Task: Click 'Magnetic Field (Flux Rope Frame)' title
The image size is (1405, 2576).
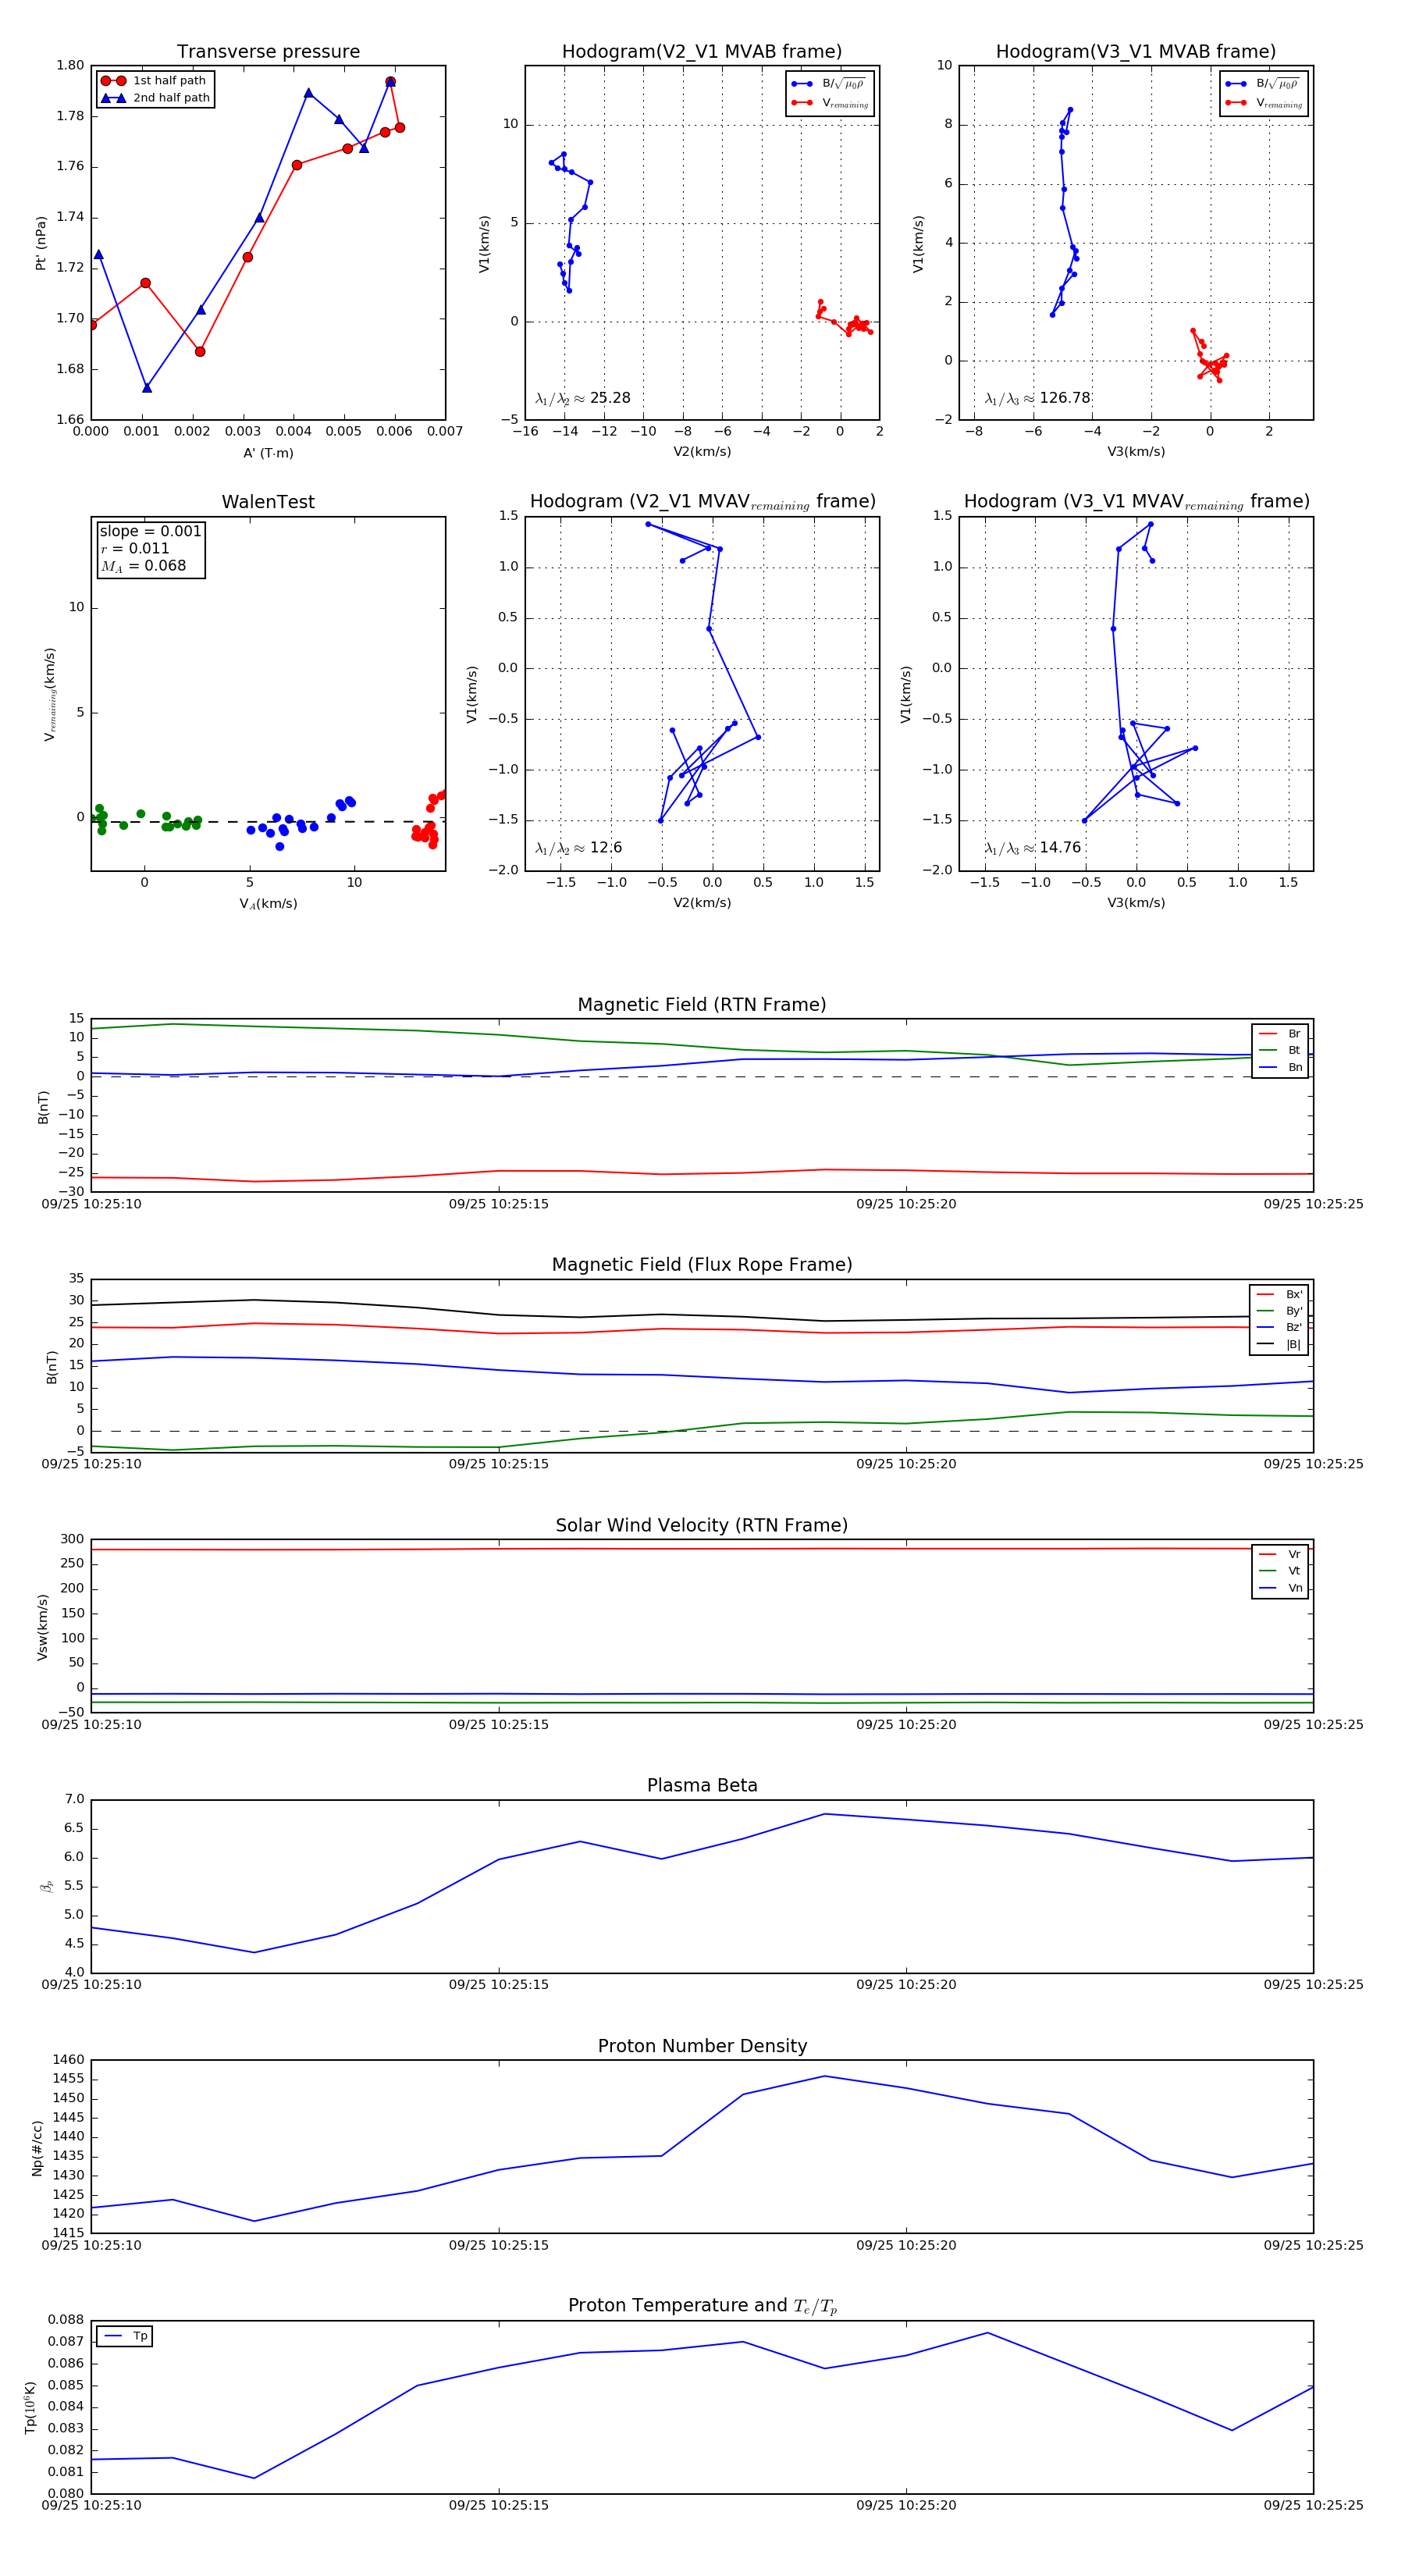Action: [702, 1265]
